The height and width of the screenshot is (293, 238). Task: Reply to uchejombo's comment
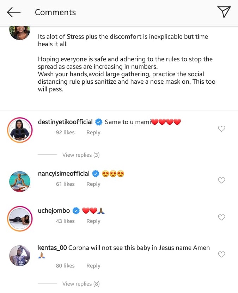pyautogui.click(x=93, y=221)
